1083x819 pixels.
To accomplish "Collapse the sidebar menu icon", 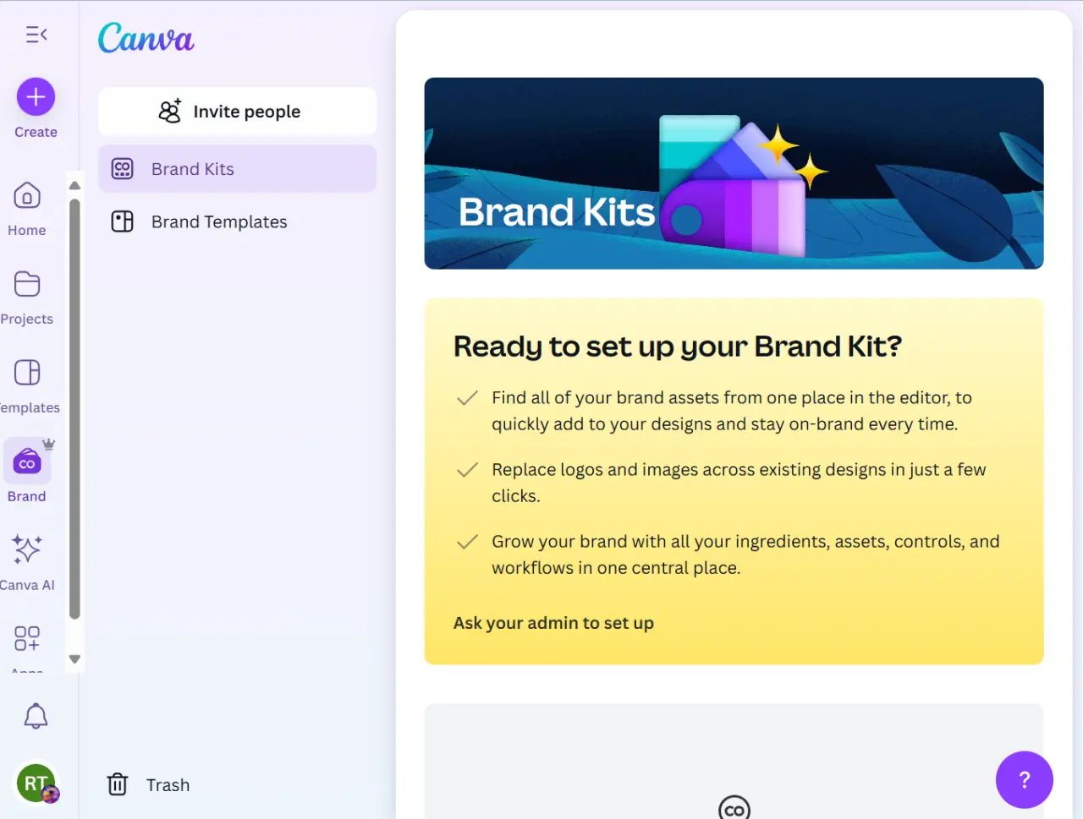I will pyautogui.click(x=36, y=35).
